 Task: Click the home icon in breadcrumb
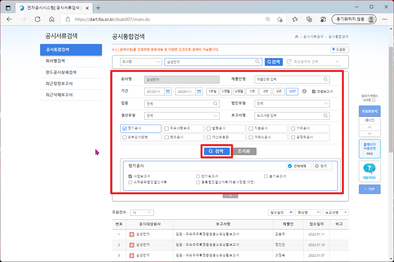click(297, 37)
